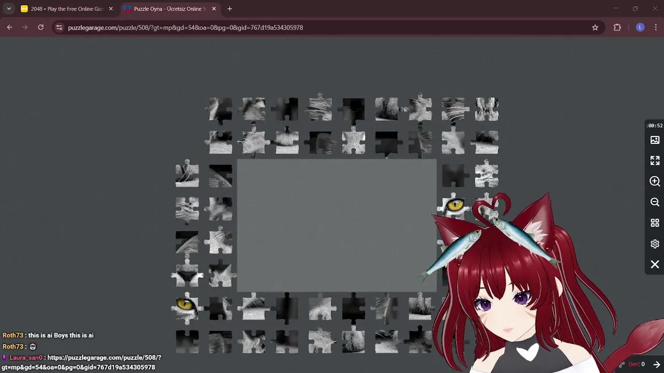Enter fullscreen mode from puzzle sidebar
This screenshot has height=373, width=664.
coord(655,161)
